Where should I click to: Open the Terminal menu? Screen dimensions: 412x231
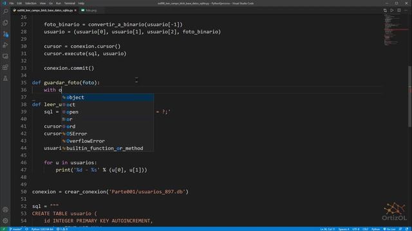click(70, 3)
